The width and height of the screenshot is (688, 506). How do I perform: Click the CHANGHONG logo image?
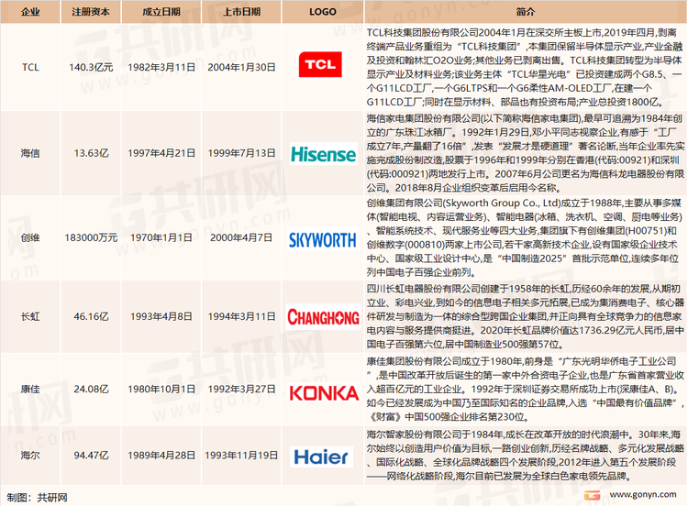coord(324,316)
